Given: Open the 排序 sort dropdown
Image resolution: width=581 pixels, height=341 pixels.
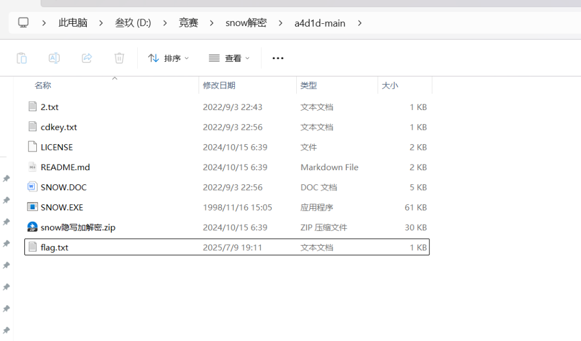Looking at the screenshot, I should click(x=169, y=58).
